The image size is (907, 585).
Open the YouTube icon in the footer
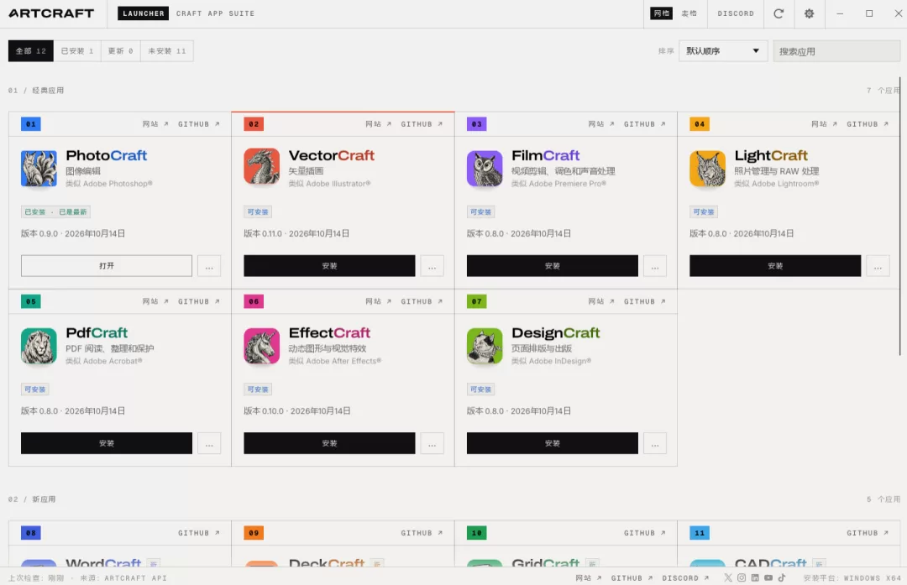768,577
